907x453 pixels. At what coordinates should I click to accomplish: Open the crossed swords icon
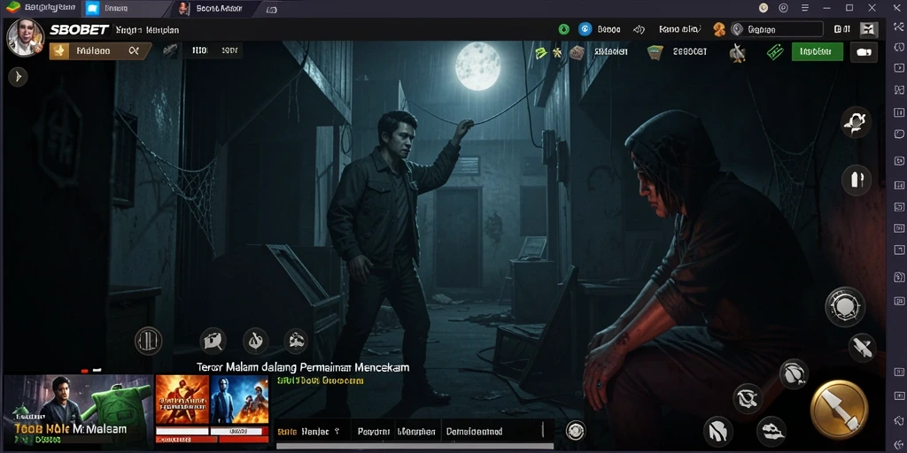737,52
